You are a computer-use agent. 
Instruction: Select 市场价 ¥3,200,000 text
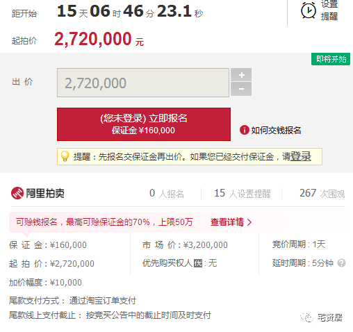(x=185, y=245)
